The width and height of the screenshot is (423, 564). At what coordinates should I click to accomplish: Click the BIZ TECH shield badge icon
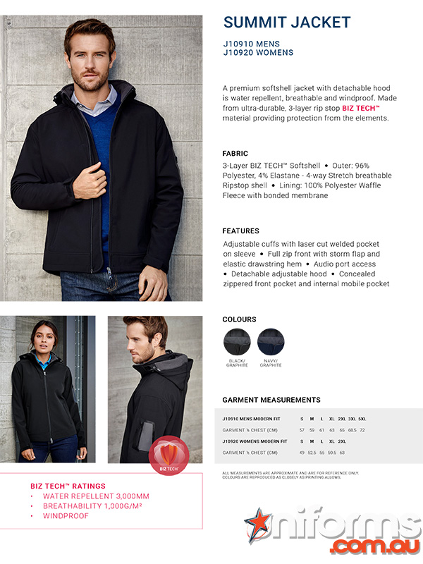(x=168, y=455)
